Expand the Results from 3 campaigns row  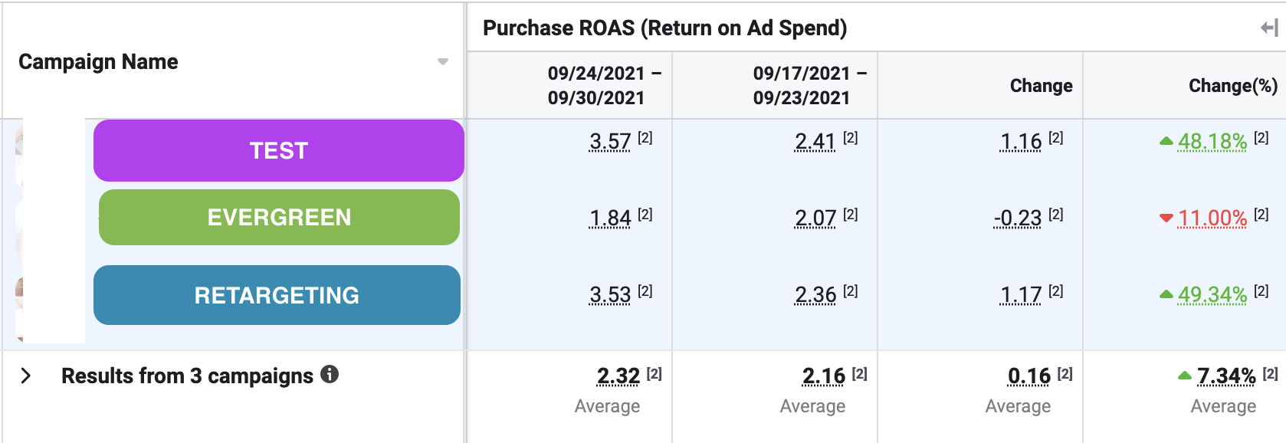26,376
